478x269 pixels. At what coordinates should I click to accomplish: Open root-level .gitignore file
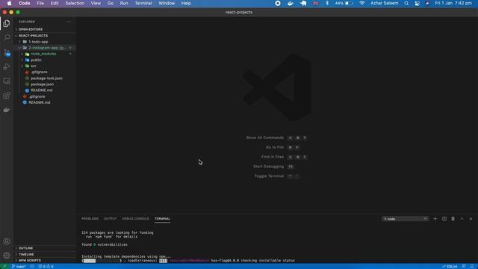37,96
